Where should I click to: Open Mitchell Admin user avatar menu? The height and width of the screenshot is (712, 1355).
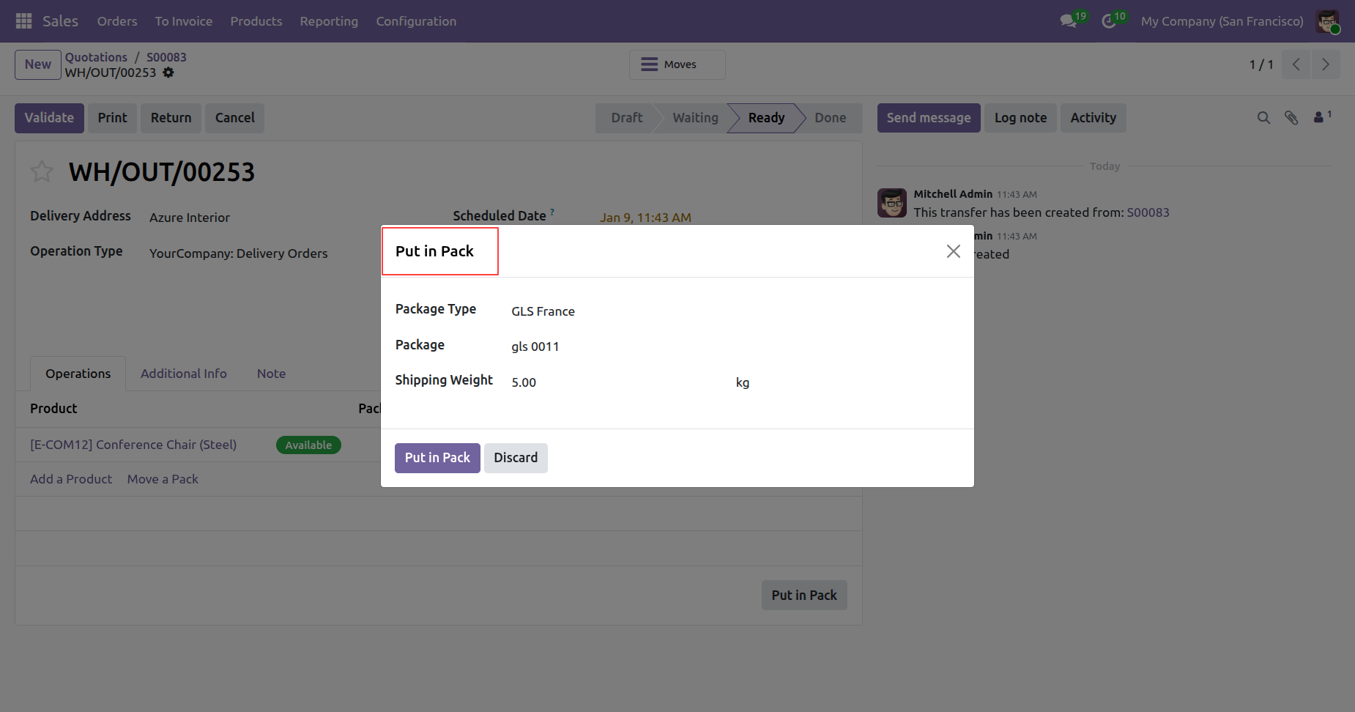pyautogui.click(x=1327, y=21)
